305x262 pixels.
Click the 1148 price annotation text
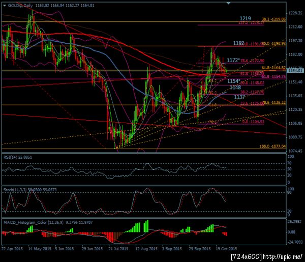235,88
